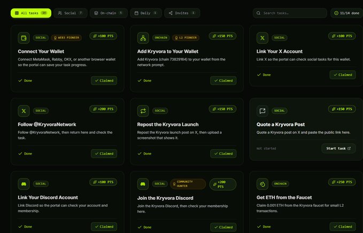Click +250 PTS badge on Faucet card

(x=342, y=182)
